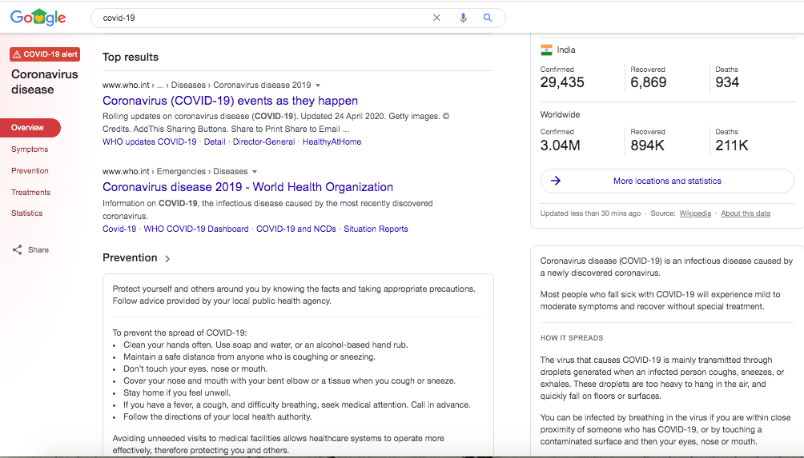Click worldwide confirmed value 3.04M

560,145
